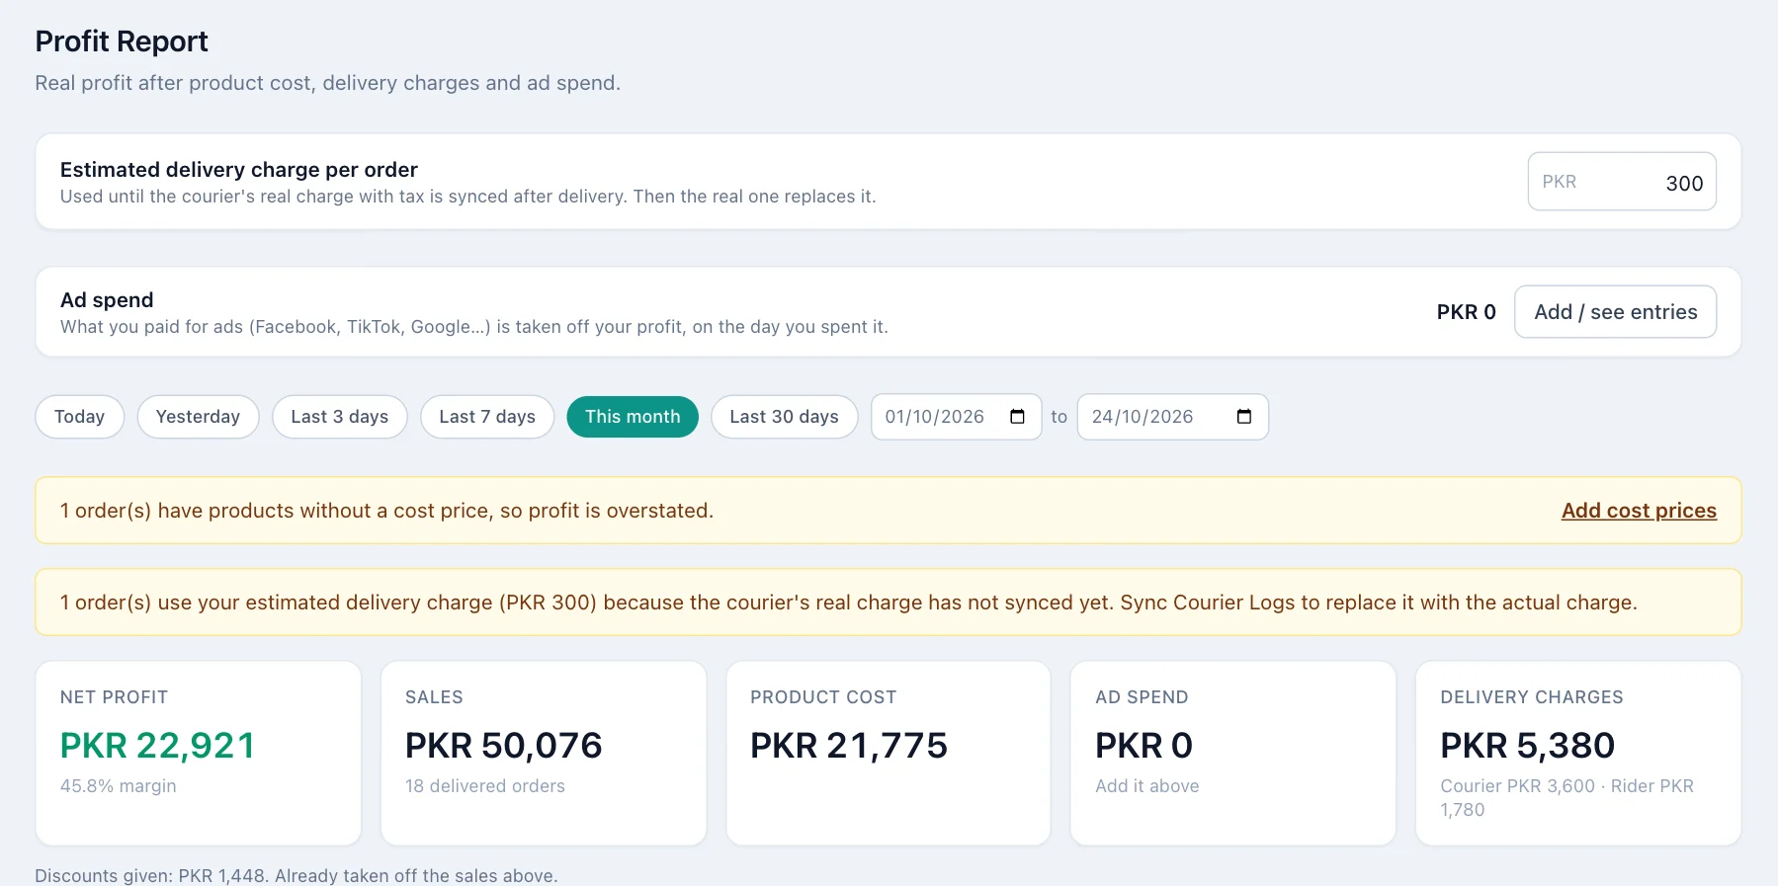
Task: Click the PRODUCT COST card label
Action: click(823, 697)
